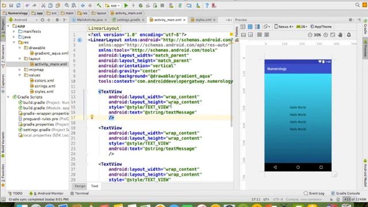The image size is (368, 207).
Task: Select the Text tab below the editor
Action: point(94,186)
